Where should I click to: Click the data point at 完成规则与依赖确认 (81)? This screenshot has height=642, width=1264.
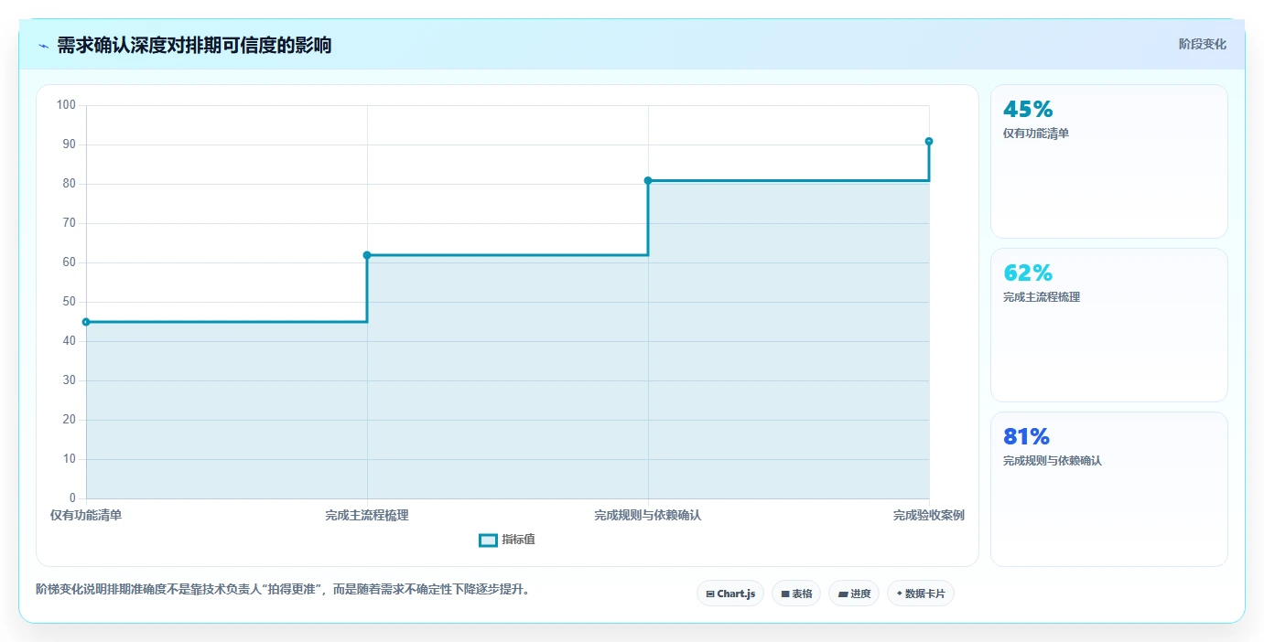[x=648, y=180]
